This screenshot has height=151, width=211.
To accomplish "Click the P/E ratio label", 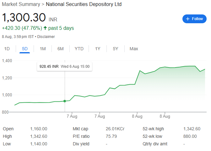I will [81, 136].
